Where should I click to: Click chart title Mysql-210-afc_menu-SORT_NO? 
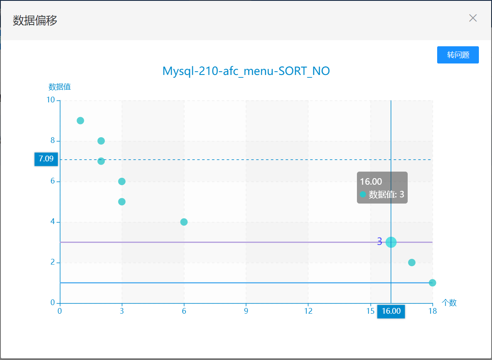tap(246, 71)
